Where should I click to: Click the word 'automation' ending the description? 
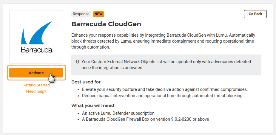click(99, 47)
